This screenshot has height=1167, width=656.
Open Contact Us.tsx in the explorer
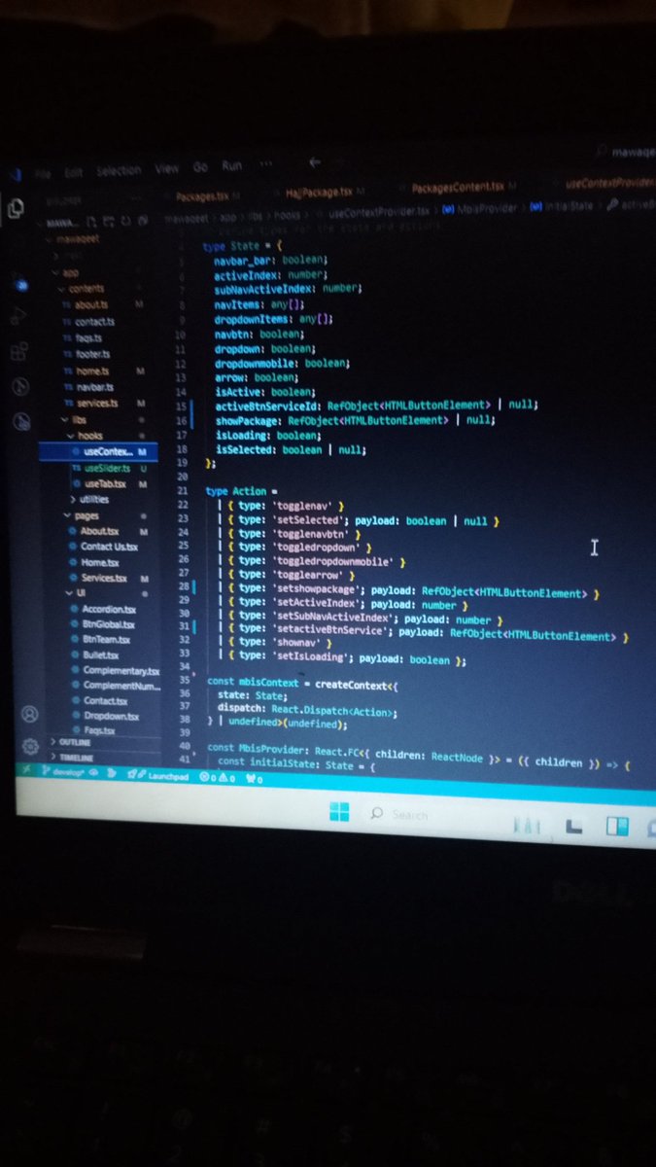[x=109, y=547]
